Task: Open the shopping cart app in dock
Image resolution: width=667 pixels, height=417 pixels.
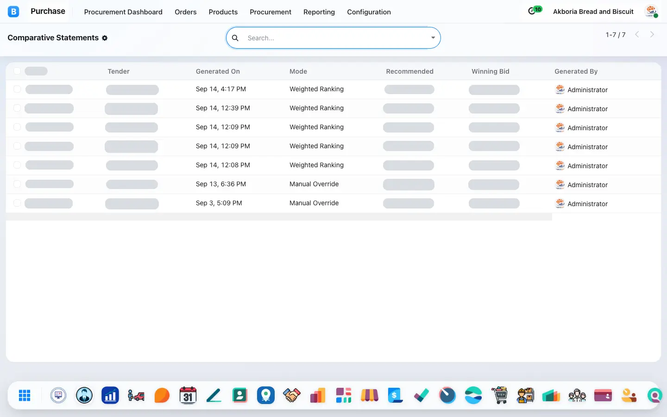Action: (x=499, y=395)
